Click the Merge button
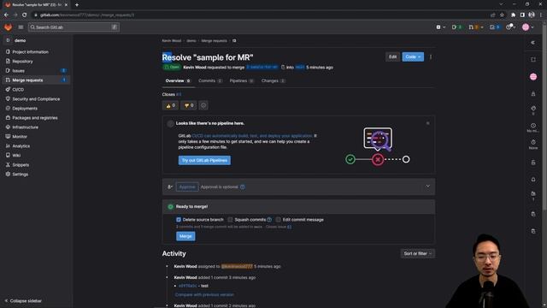This screenshot has height=308, width=547. pos(185,236)
